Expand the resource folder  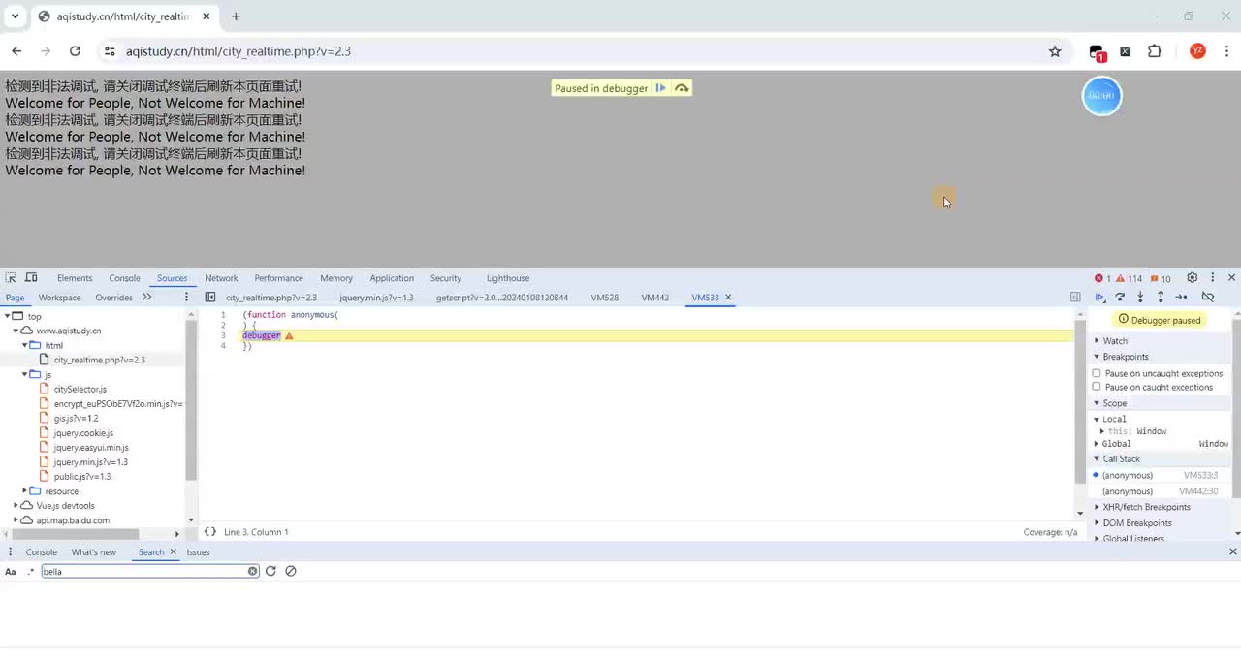(x=25, y=491)
